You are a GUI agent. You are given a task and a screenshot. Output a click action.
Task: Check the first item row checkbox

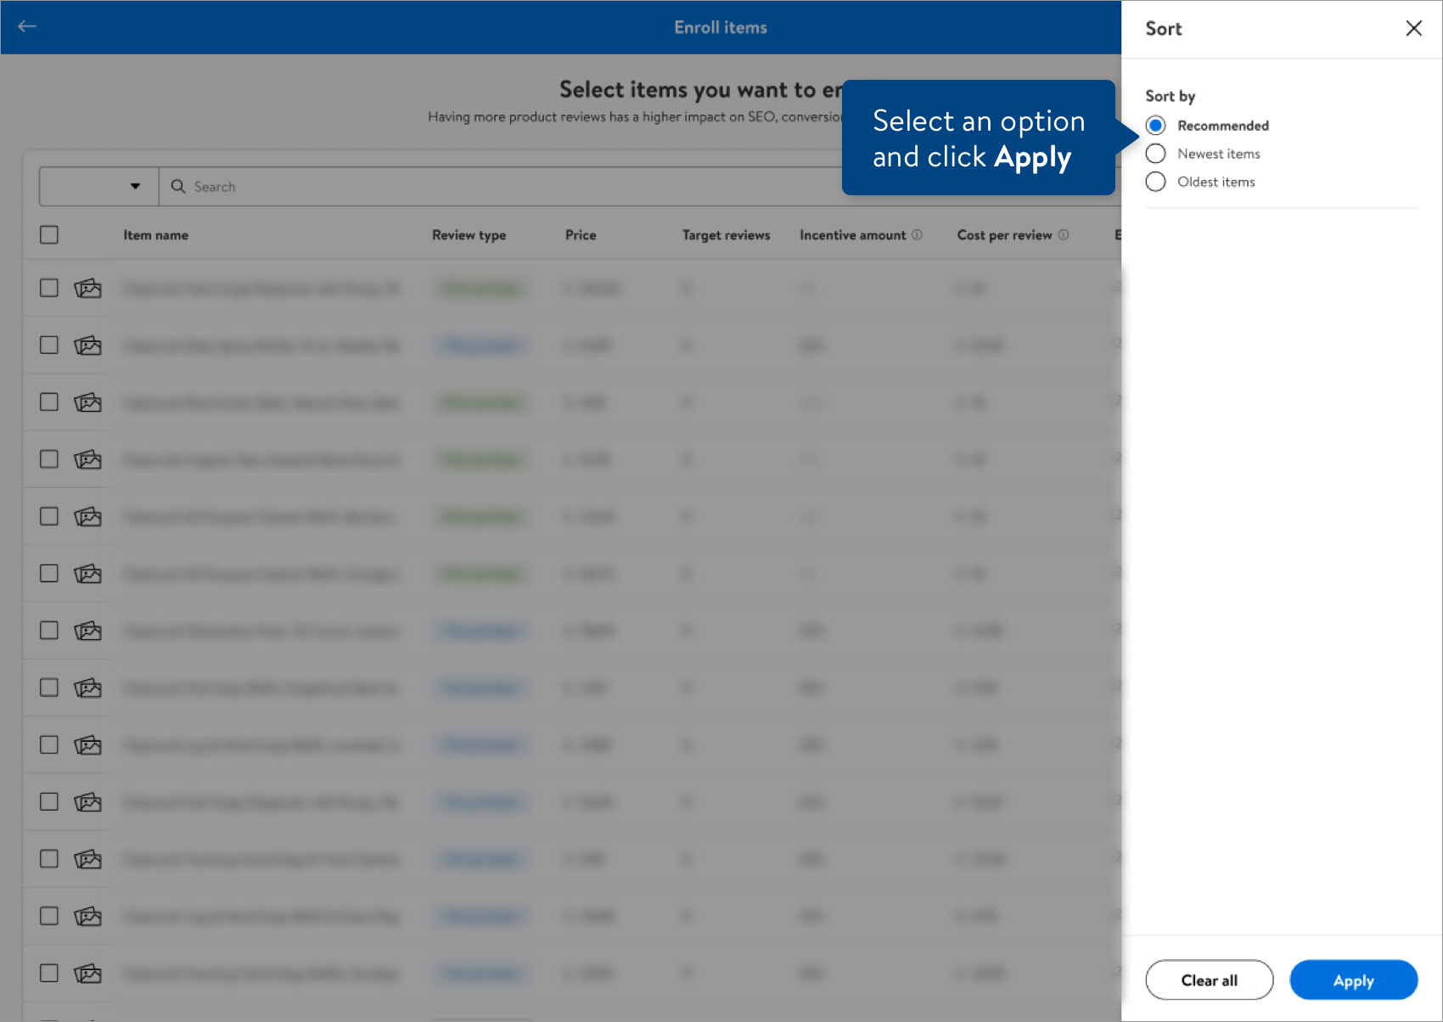49,289
